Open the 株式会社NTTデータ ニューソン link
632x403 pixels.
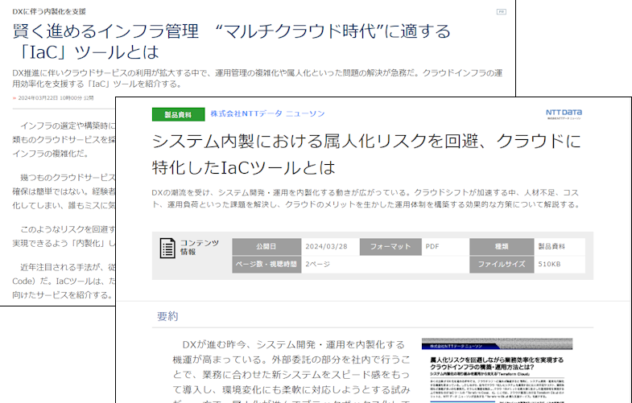(x=267, y=113)
